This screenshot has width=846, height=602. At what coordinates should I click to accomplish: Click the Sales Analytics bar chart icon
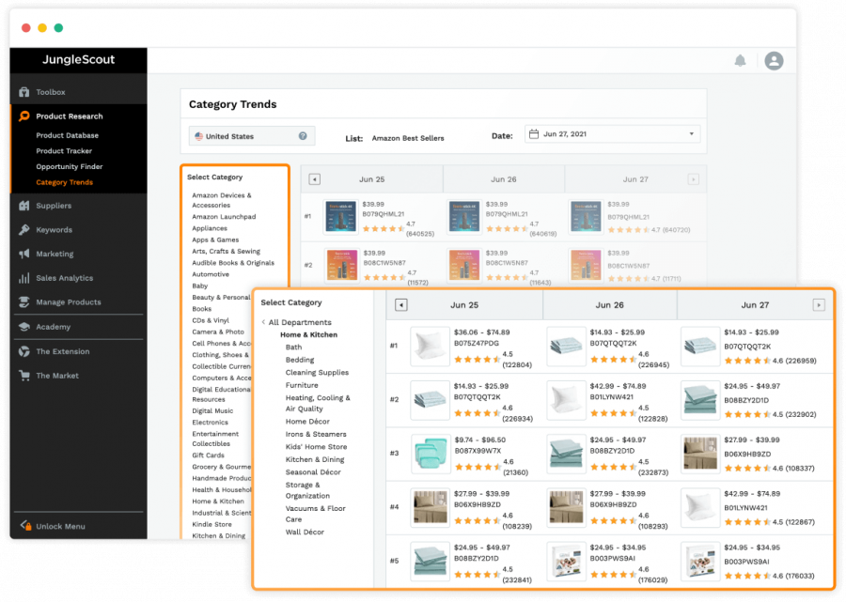coord(24,278)
